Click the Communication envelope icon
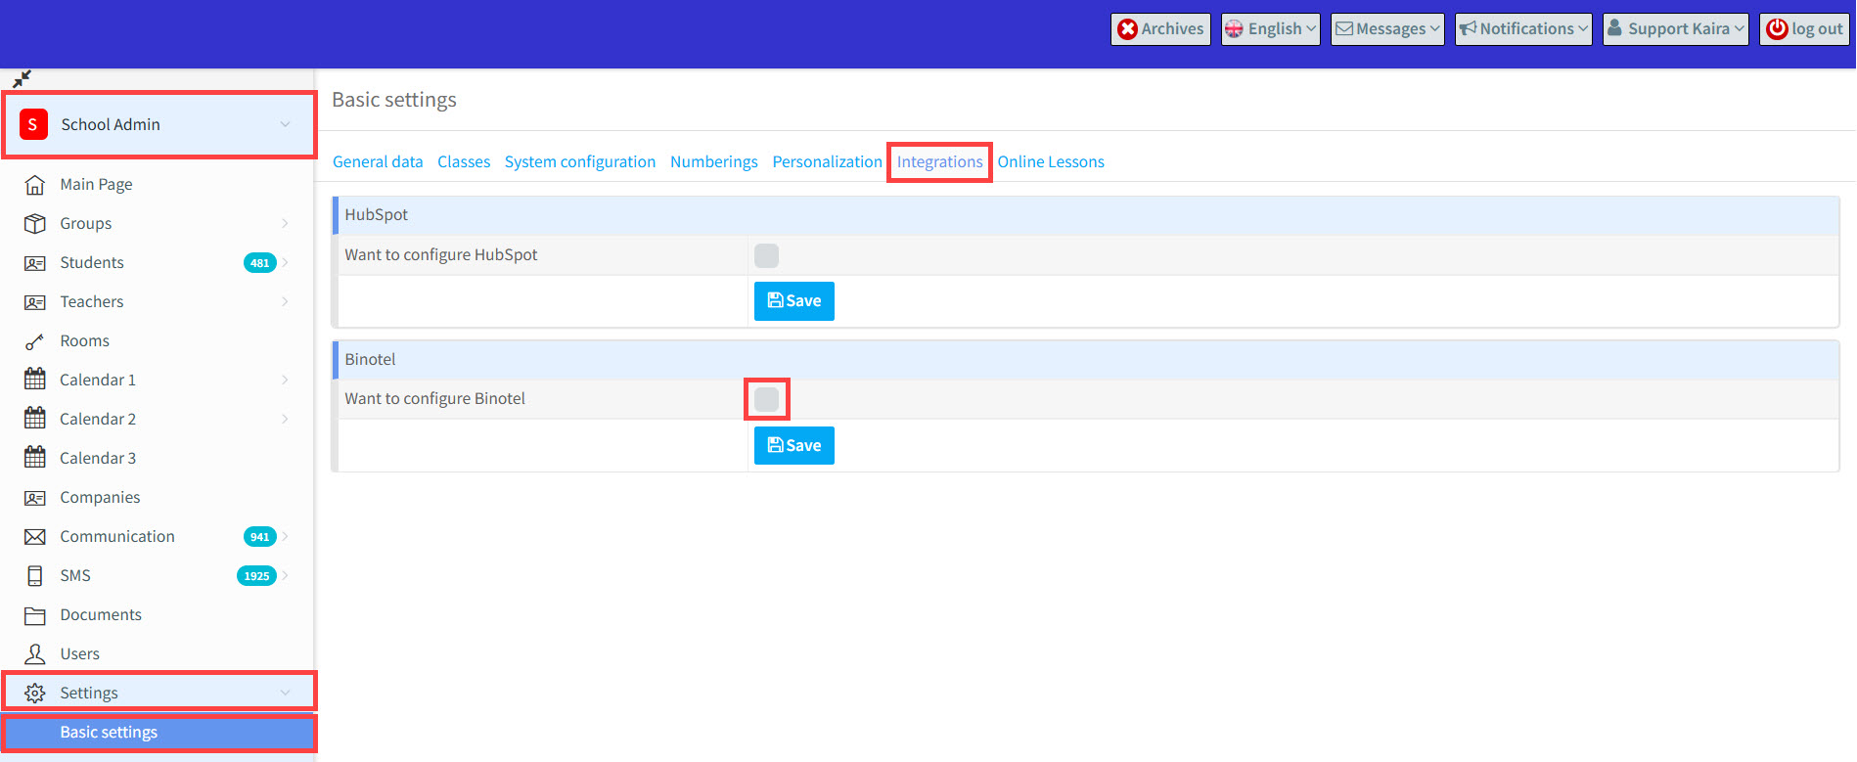 pyautogui.click(x=35, y=536)
